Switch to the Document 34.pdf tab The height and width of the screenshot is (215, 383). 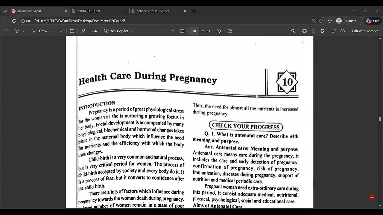39,11
